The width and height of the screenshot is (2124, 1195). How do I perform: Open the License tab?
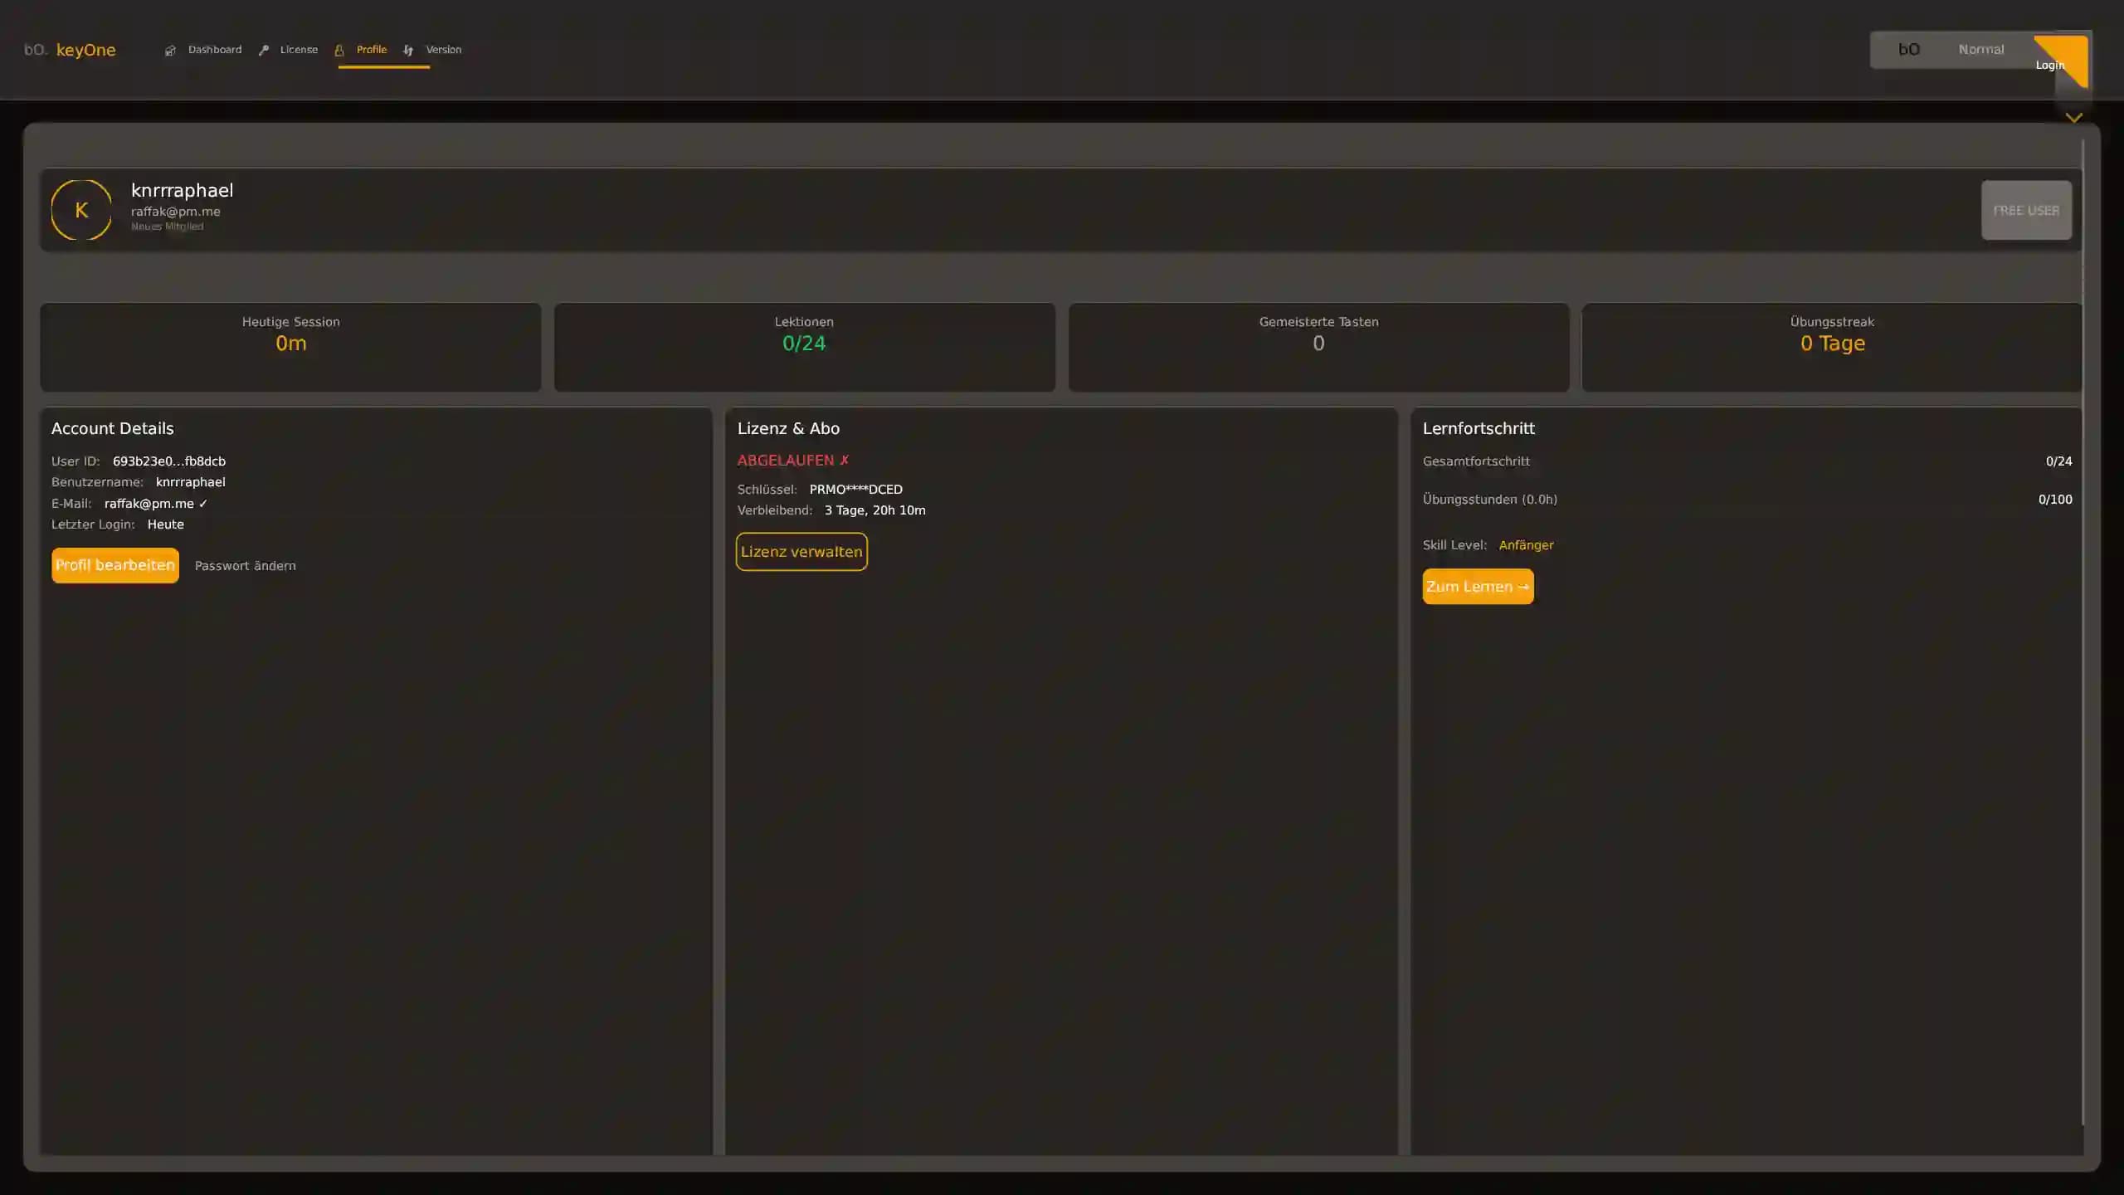[299, 50]
